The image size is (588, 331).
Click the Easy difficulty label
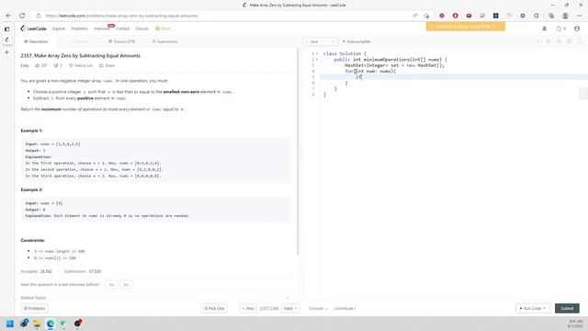pos(25,65)
